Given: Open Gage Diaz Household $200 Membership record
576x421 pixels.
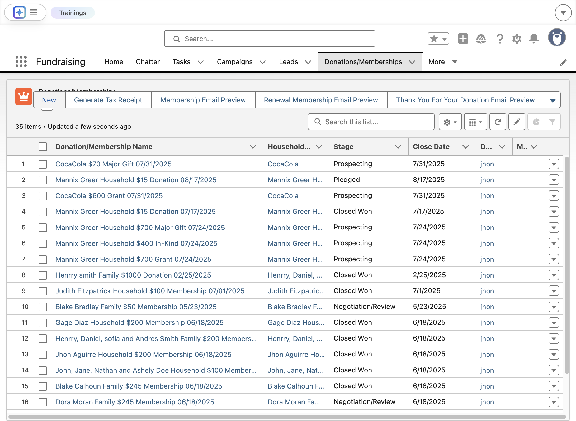Looking at the screenshot, I should click(x=139, y=323).
